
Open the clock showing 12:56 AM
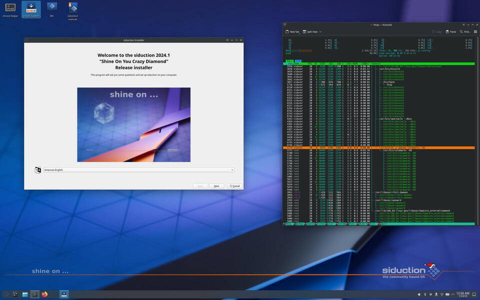point(463,294)
